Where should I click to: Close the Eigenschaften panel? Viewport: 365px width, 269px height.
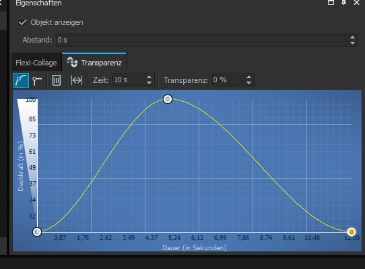tap(356, 3)
